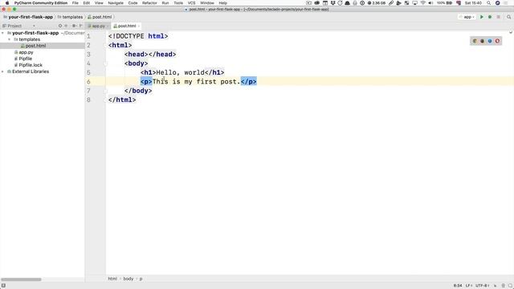This screenshot has height=289, width=514.
Task: Click caret position 6:34 in status bar
Action: tap(458, 286)
